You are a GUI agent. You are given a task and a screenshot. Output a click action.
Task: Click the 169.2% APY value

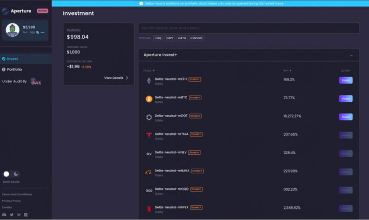[x=289, y=80]
